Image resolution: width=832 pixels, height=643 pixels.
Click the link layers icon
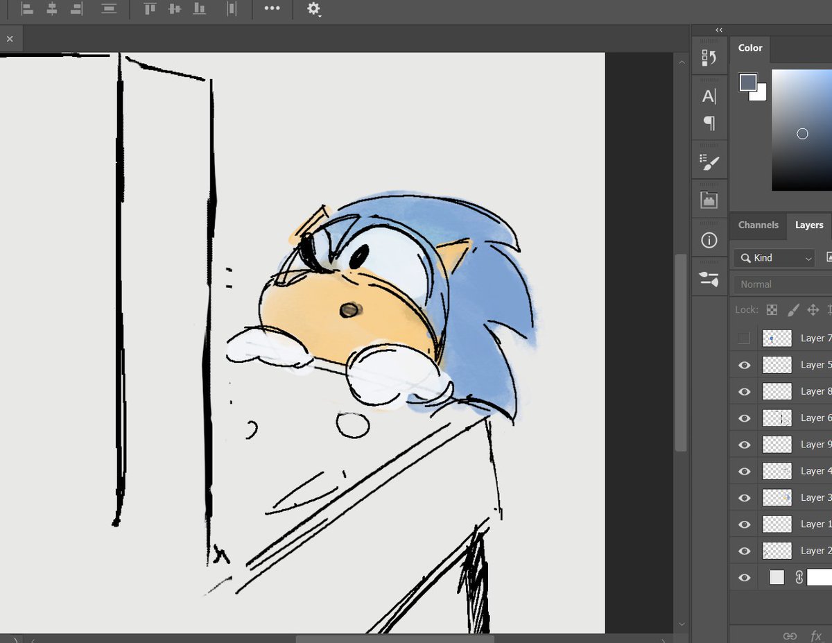(789, 636)
